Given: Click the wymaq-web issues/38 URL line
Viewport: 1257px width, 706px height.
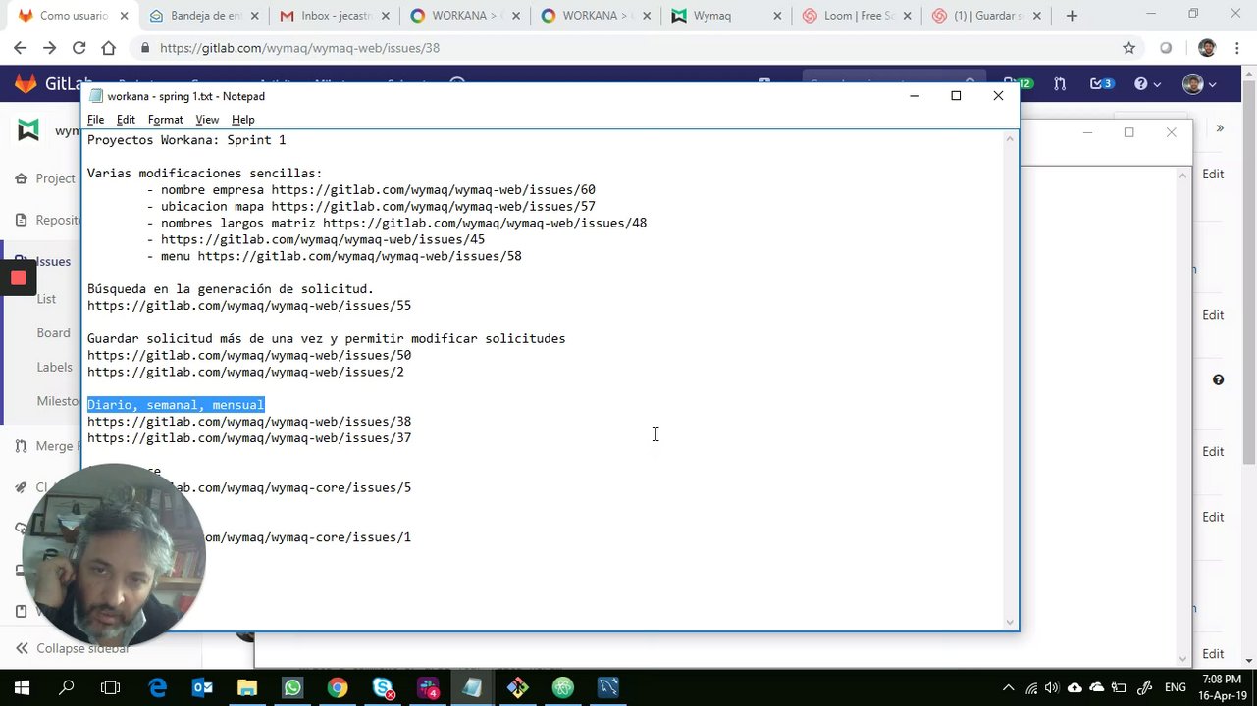Looking at the screenshot, I should [x=249, y=422].
